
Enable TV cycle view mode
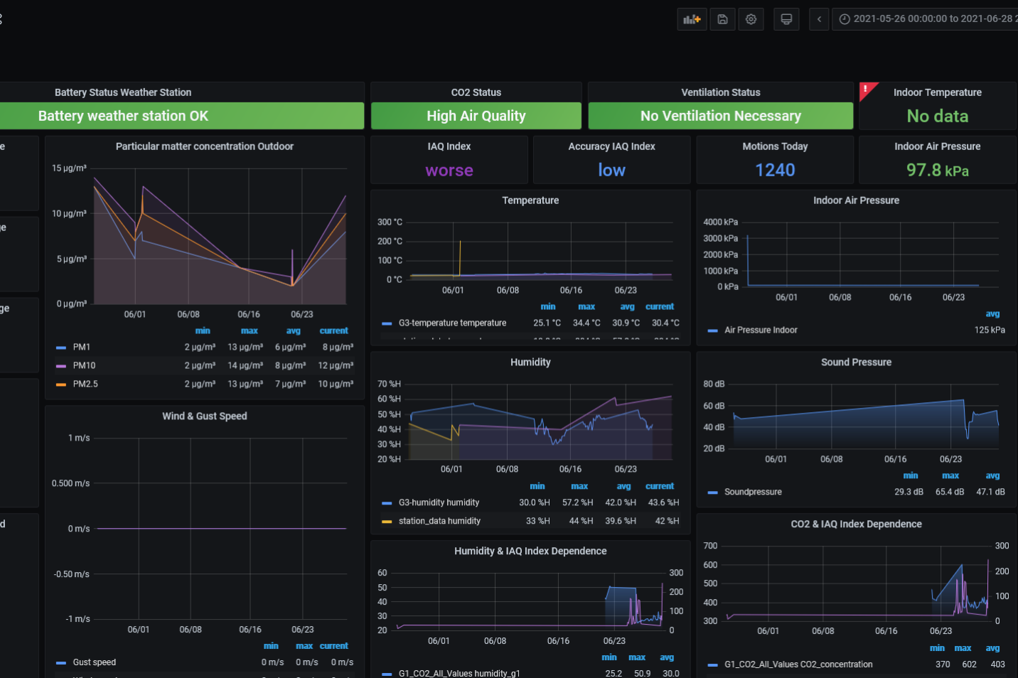tap(786, 18)
